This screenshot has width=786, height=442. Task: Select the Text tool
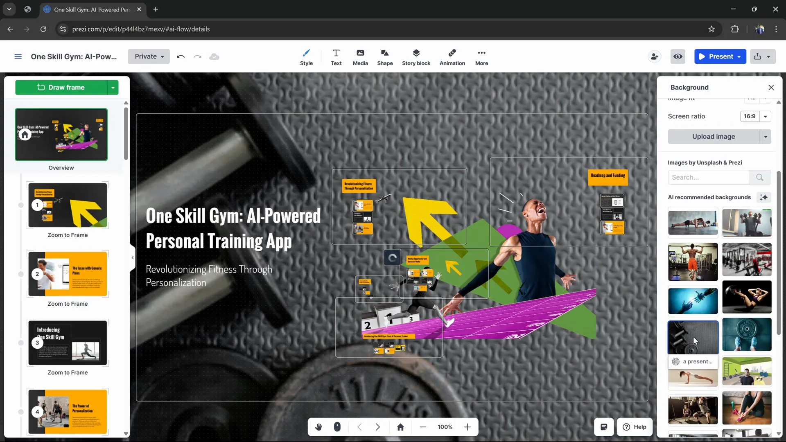(336, 57)
